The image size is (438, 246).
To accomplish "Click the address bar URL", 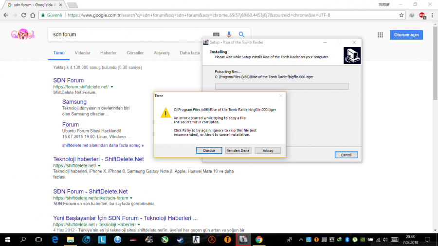I will 199,15.
